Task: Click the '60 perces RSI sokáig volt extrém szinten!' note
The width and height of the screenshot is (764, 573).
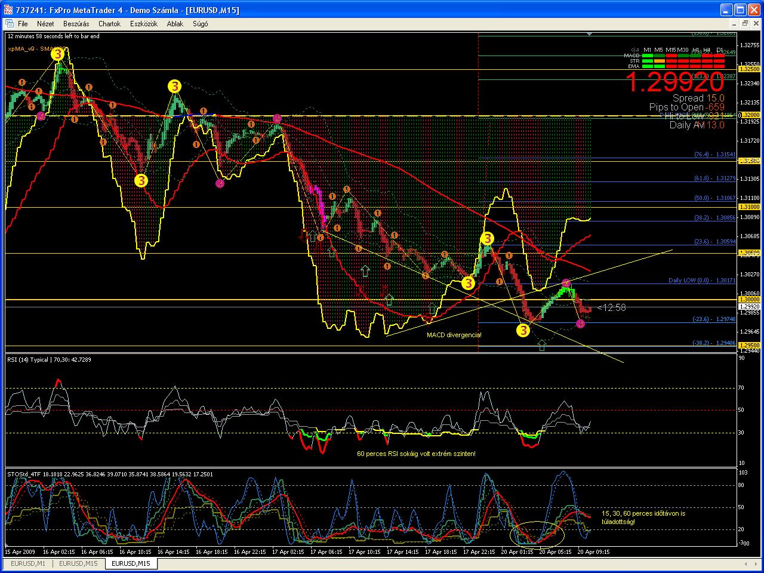Action: point(416,454)
